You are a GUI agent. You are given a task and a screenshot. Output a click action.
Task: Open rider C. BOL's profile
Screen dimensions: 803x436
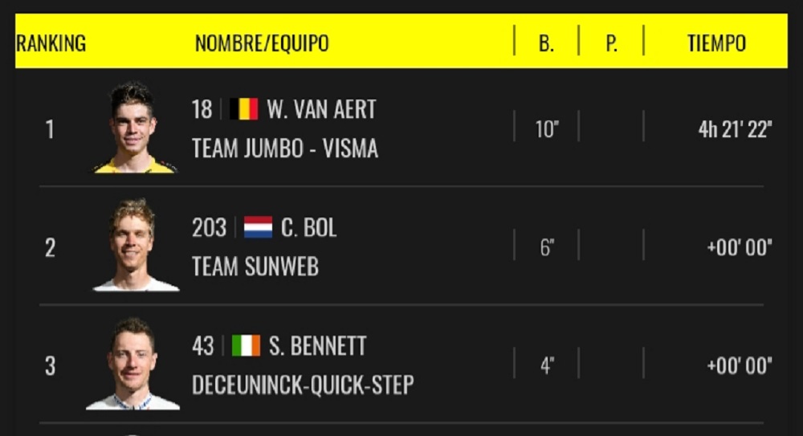(x=308, y=228)
